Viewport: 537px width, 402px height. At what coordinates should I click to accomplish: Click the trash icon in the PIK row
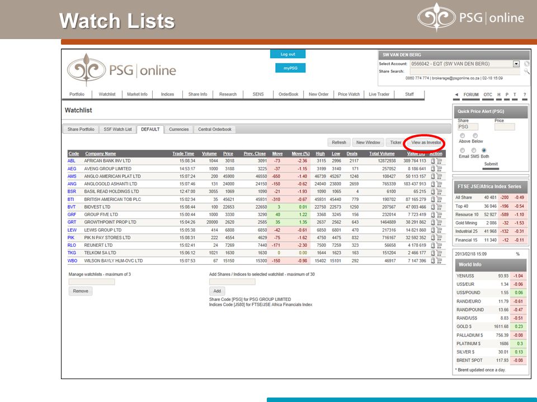click(433, 238)
